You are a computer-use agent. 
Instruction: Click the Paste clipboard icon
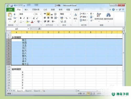click(10, 15)
